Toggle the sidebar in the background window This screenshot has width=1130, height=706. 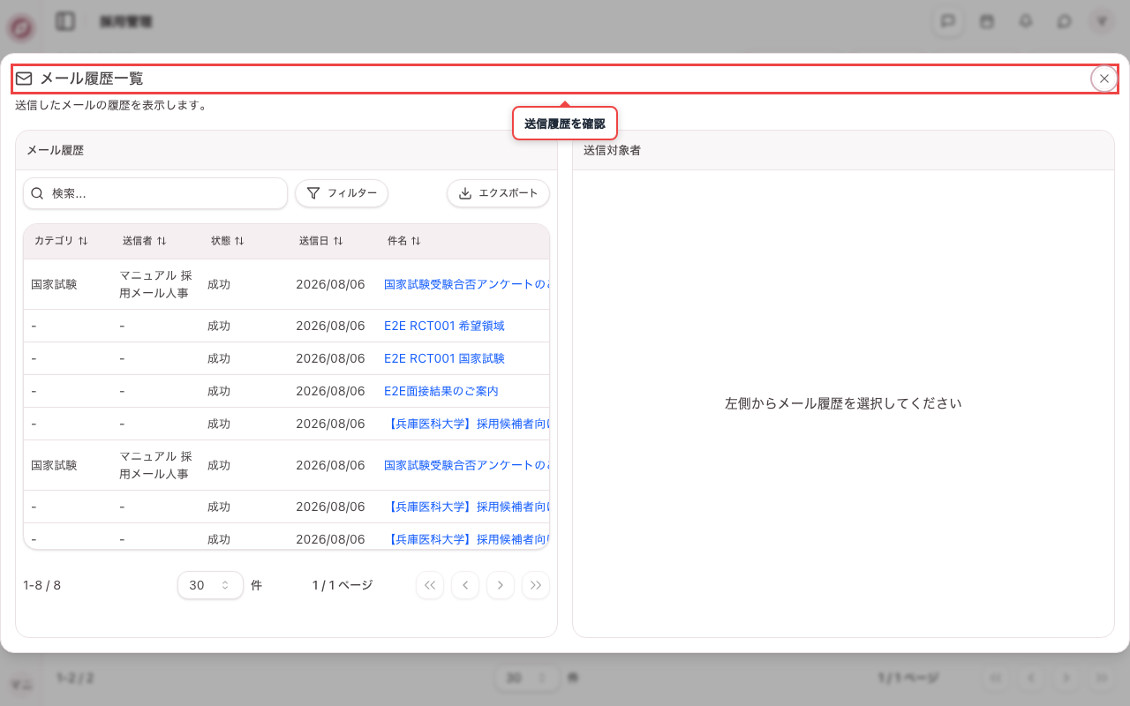(x=65, y=21)
